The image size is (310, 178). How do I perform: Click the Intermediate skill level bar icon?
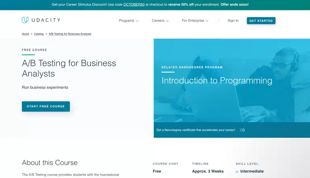pos(237,172)
